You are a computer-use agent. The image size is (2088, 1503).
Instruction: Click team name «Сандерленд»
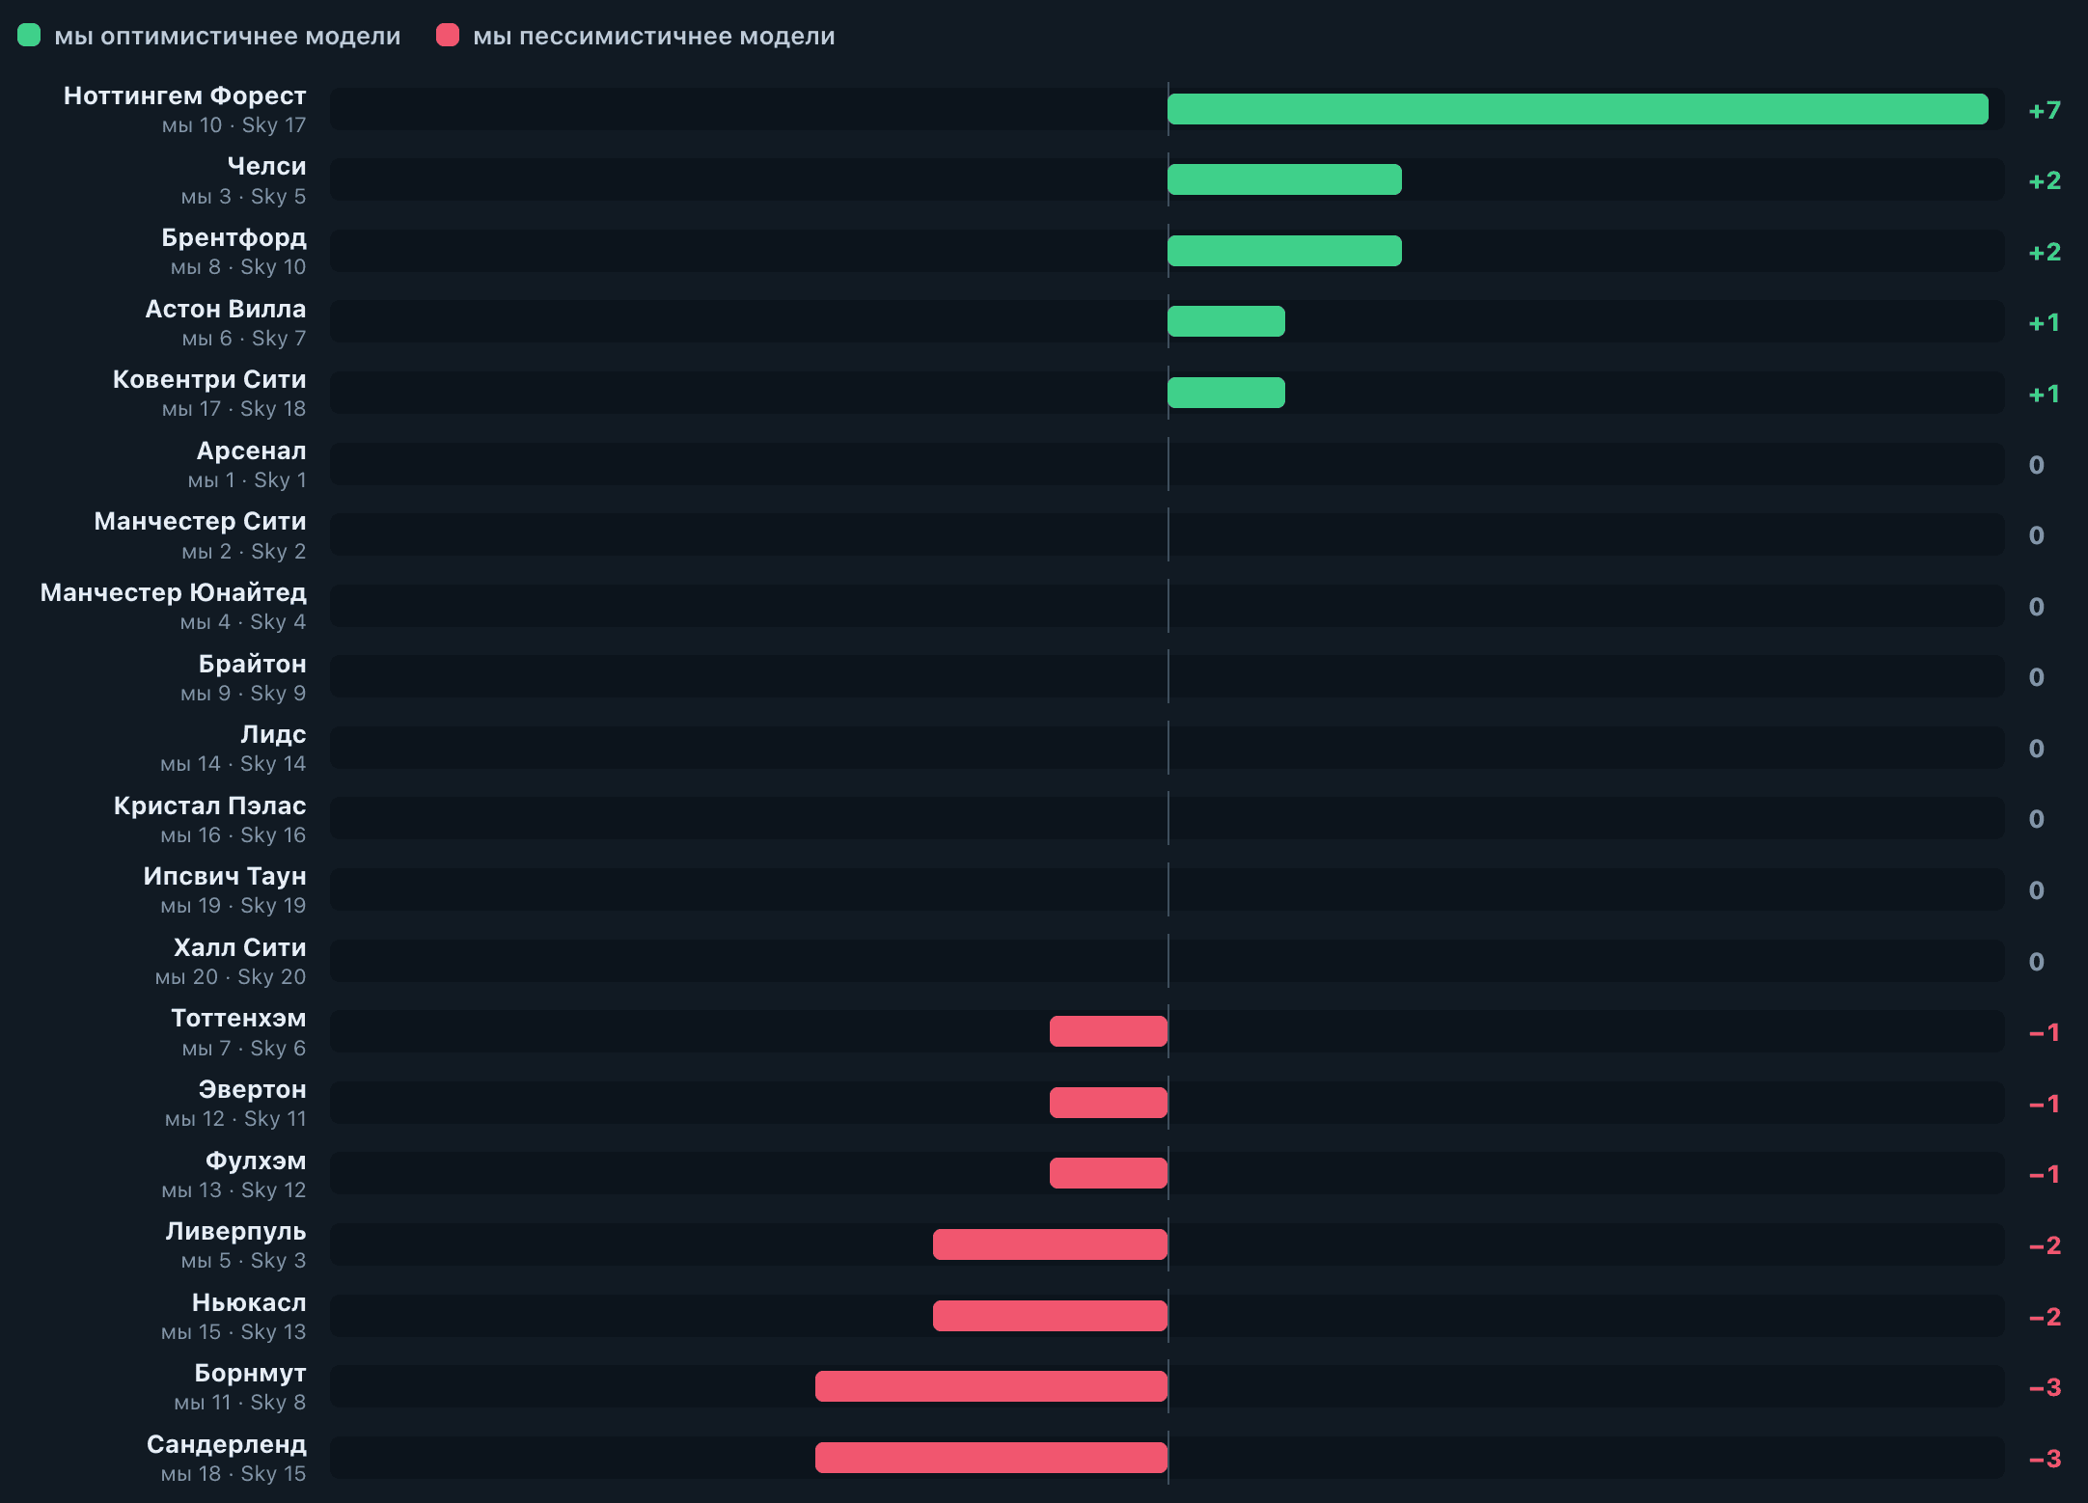227,1444
